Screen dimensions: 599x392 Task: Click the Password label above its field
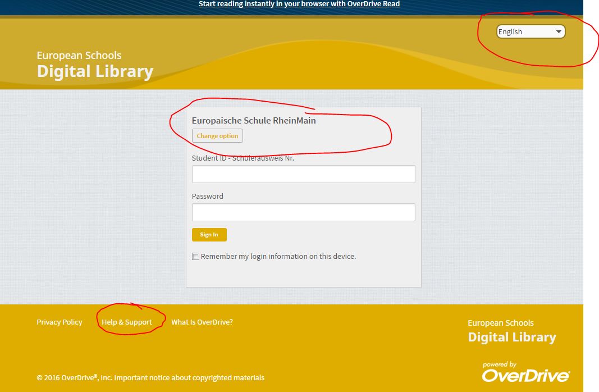(207, 196)
